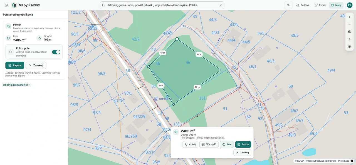Screen dimensions: 356x165
Task: Click parcel number 100
Action: (x=98, y=147)
